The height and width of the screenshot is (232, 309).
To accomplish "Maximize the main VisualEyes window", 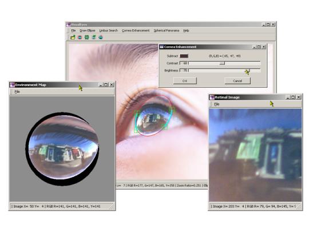I will [x=268, y=25].
